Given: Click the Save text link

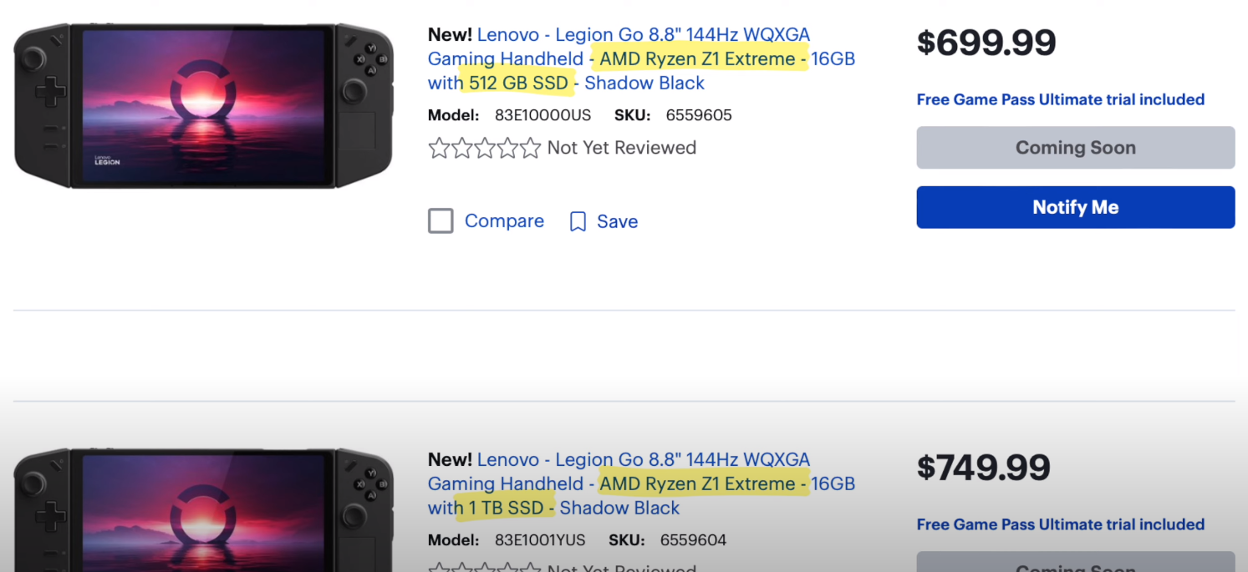Looking at the screenshot, I should (x=617, y=221).
